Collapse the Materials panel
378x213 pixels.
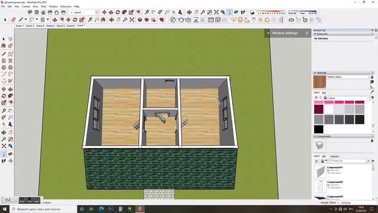(x=315, y=73)
